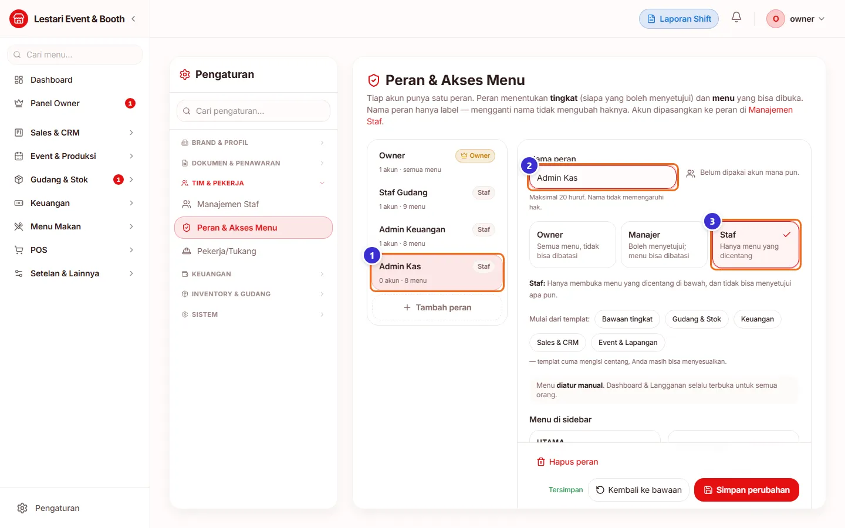845x528 pixels.
Task: Click the POS cart icon
Action: 19,250
